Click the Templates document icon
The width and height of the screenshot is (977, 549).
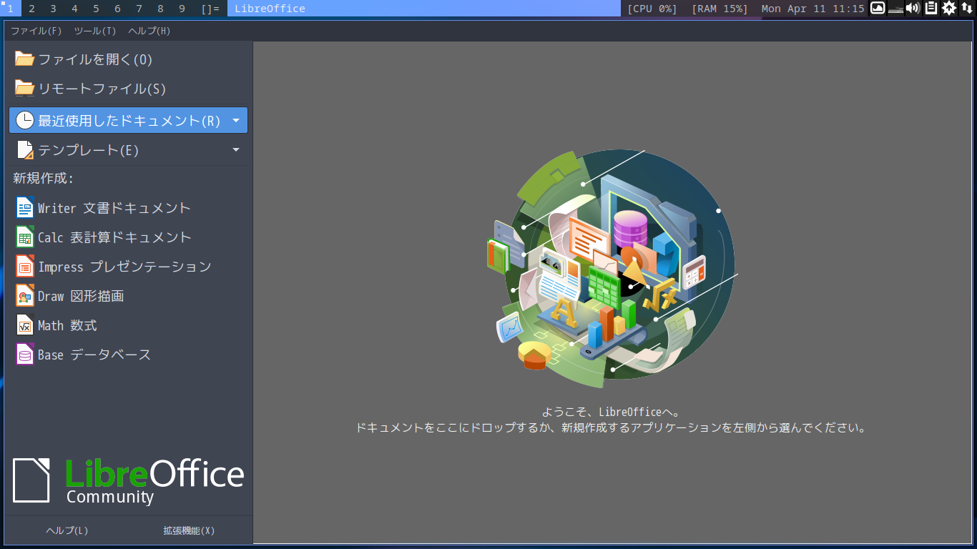pos(25,149)
